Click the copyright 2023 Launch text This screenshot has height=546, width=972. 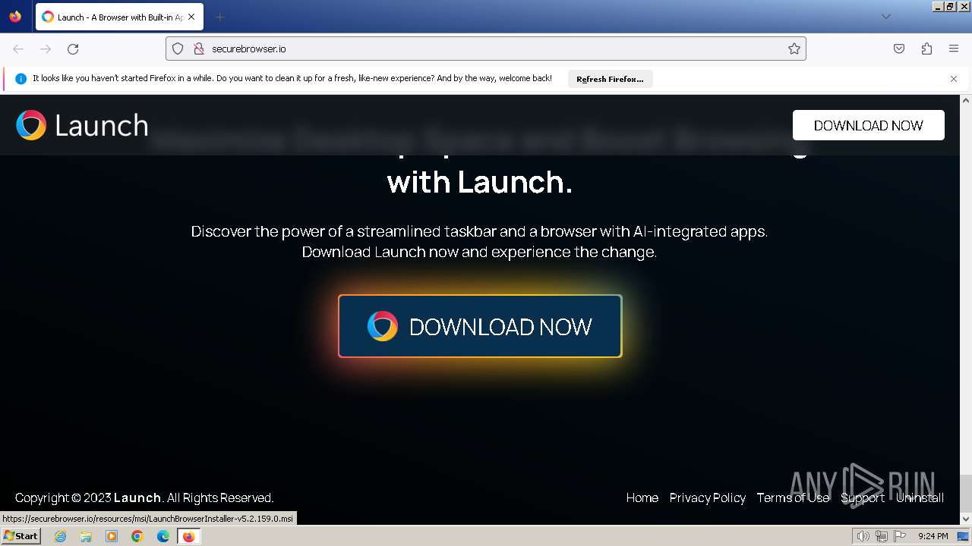point(144,497)
